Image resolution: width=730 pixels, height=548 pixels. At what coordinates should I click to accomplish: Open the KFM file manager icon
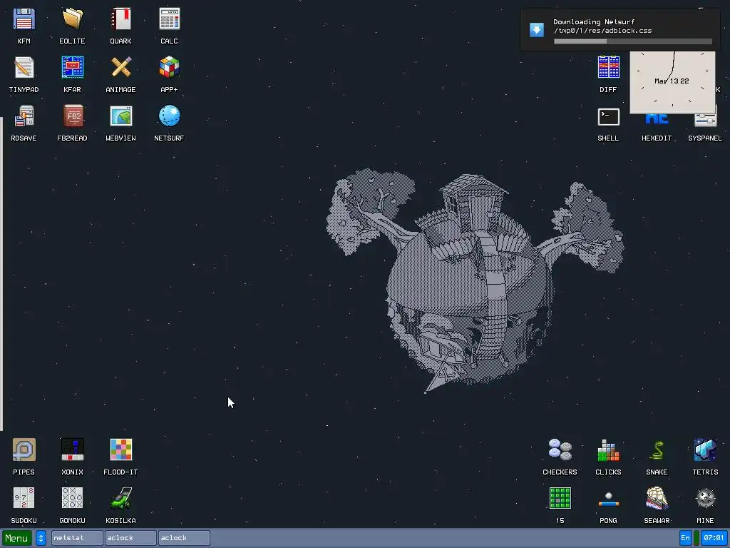[x=24, y=19]
